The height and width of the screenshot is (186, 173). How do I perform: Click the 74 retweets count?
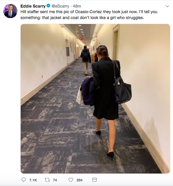(x=55, y=180)
